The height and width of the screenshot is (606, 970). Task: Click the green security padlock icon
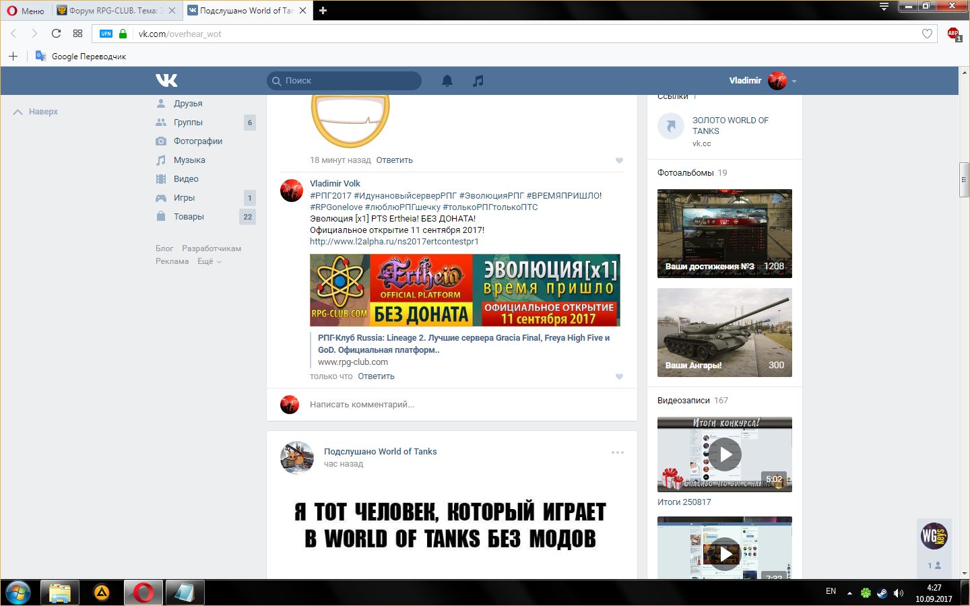coord(123,34)
